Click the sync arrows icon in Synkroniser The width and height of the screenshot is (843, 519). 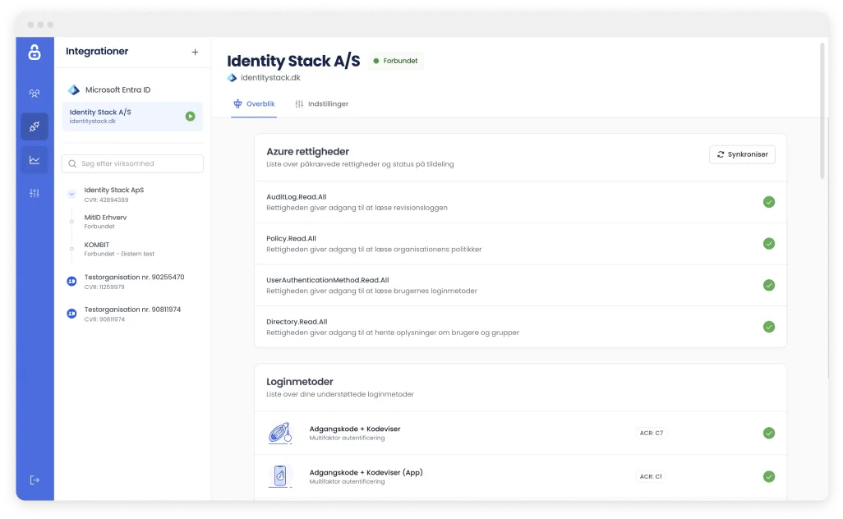pyautogui.click(x=721, y=154)
